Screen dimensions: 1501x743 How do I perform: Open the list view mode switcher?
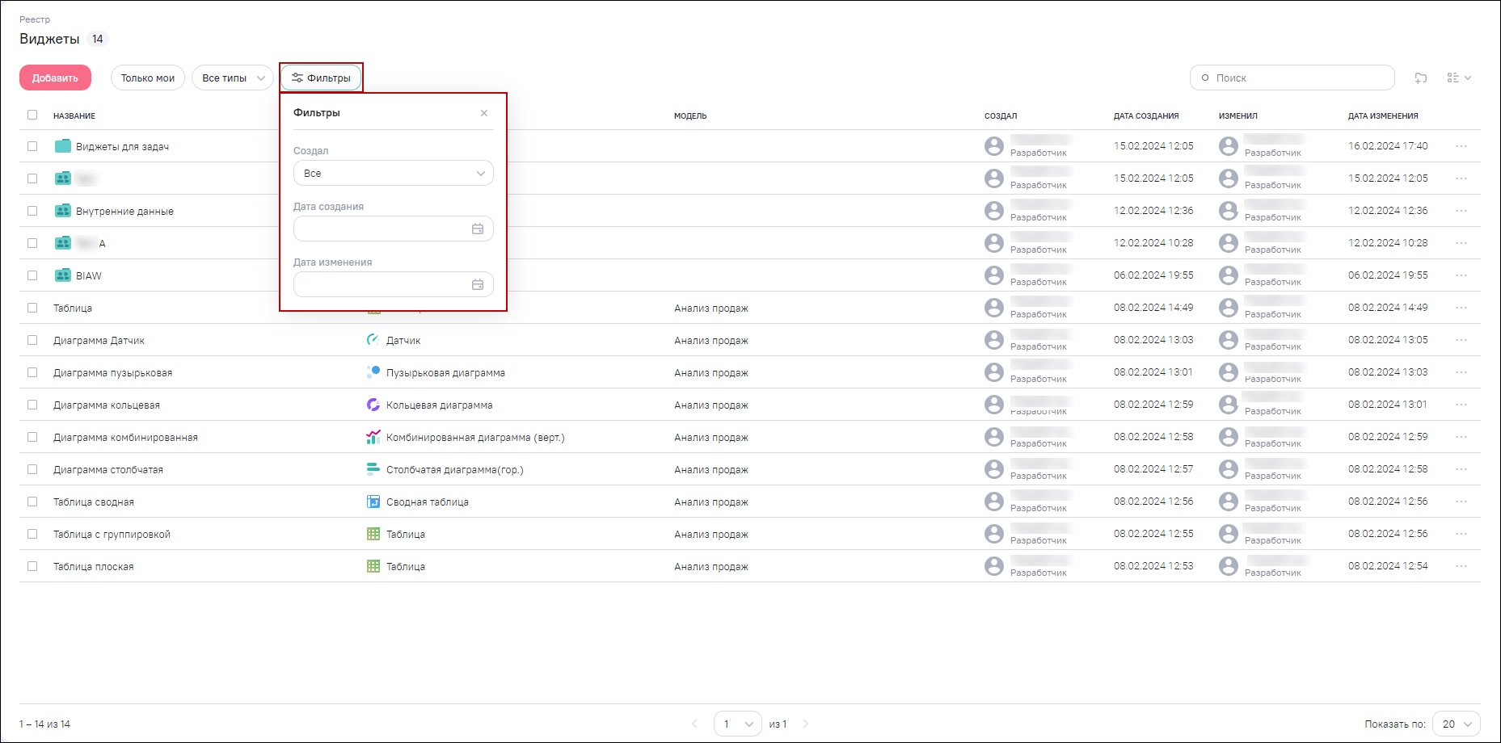click(1459, 78)
